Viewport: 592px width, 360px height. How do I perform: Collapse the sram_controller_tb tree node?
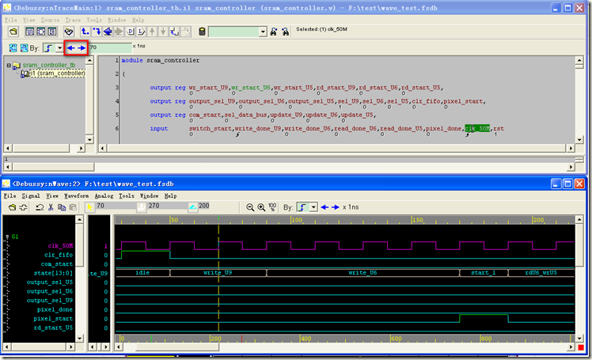8,66
